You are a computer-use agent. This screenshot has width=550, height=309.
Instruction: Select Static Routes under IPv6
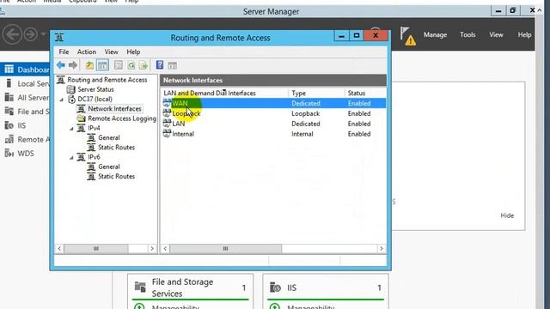coord(117,176)
